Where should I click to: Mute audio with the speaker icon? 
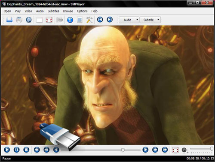pos(184,150)
